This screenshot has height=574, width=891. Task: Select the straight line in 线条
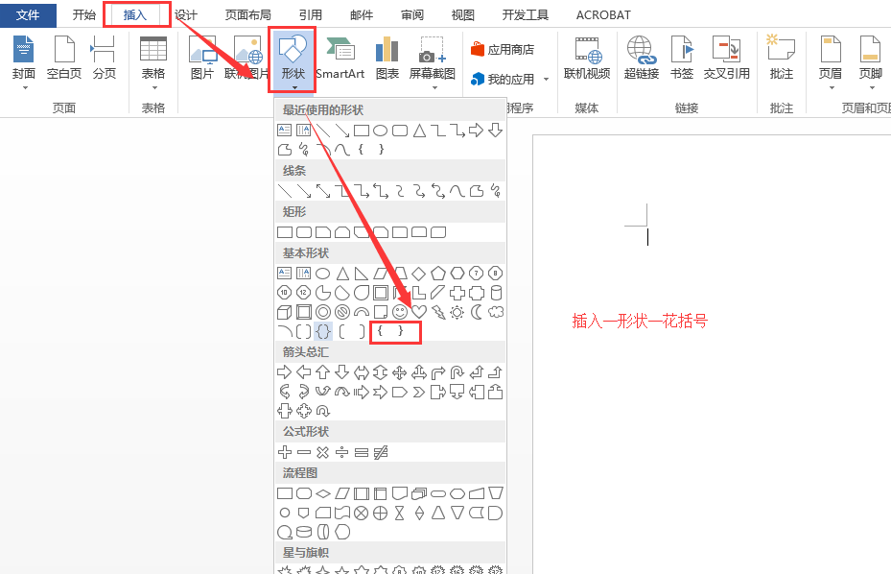point(285,191)
